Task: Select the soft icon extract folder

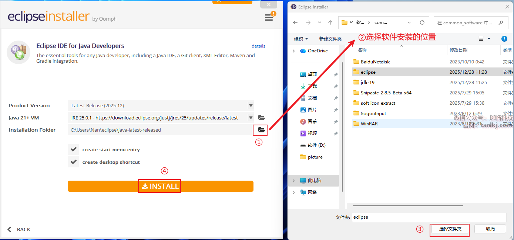Action: tap(378, 103)
